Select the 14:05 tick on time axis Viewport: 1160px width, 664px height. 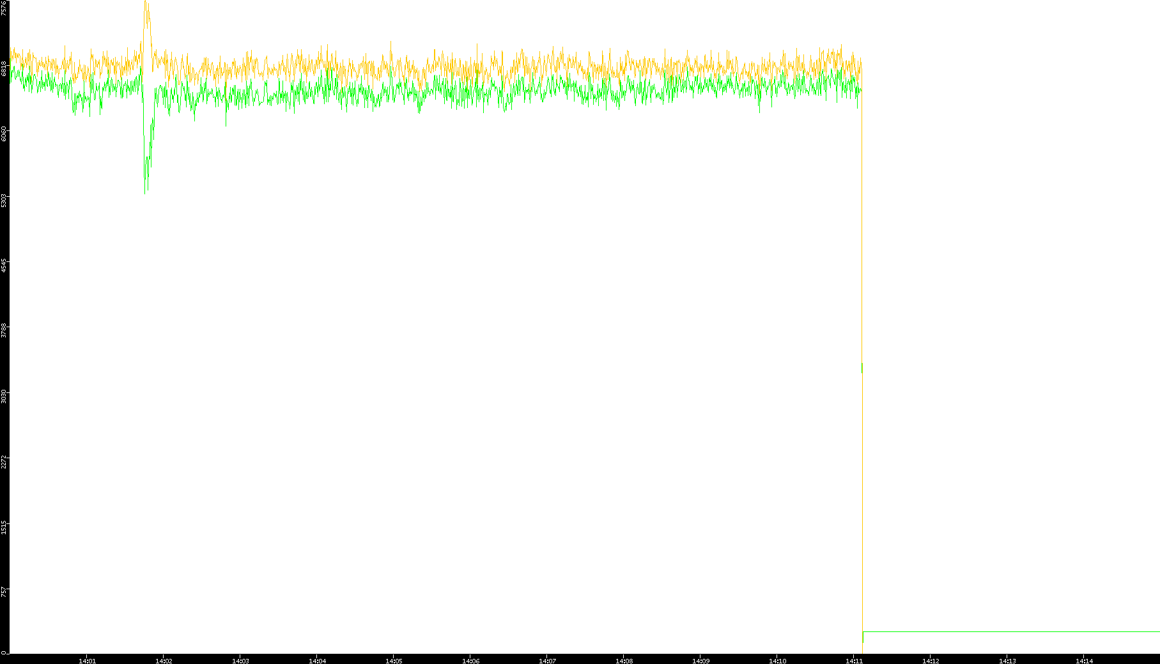pos(394,661)
